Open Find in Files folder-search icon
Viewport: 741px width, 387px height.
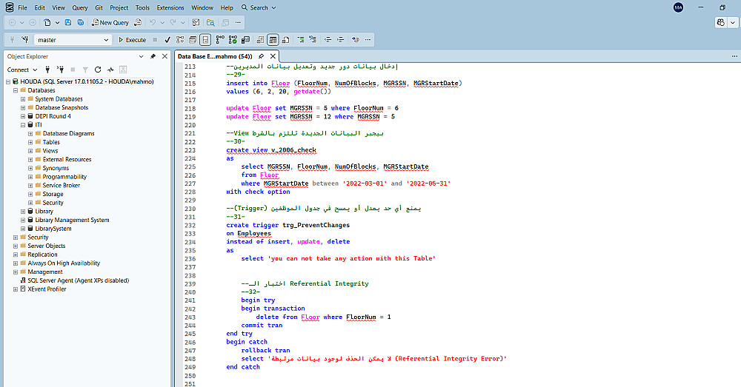click(210, 22)
